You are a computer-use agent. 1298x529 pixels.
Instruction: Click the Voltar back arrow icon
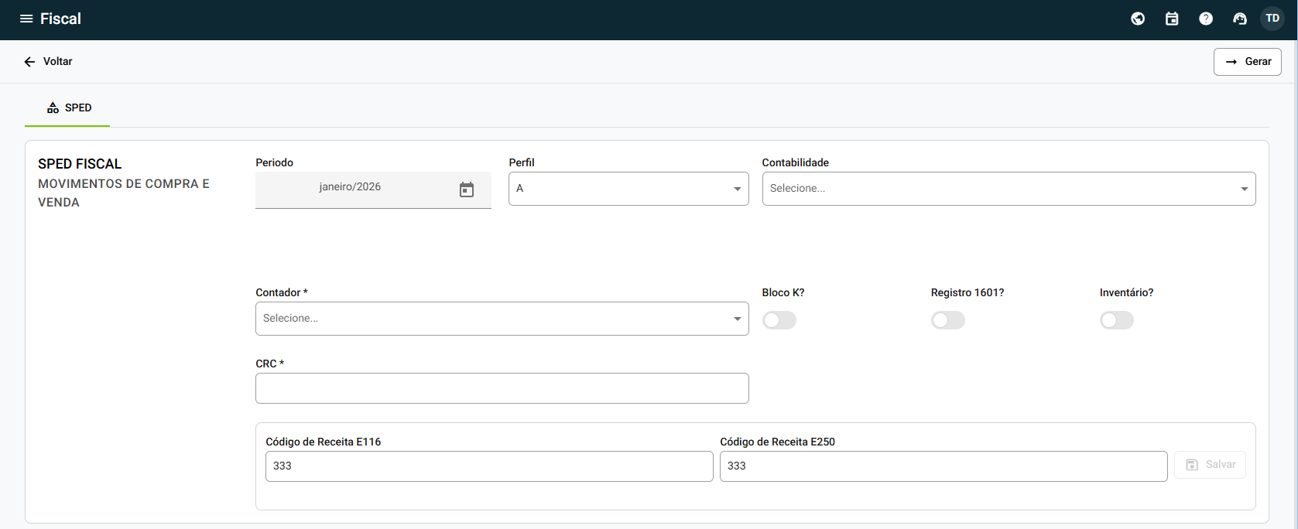pyautogui.click(x=29, y=62)
